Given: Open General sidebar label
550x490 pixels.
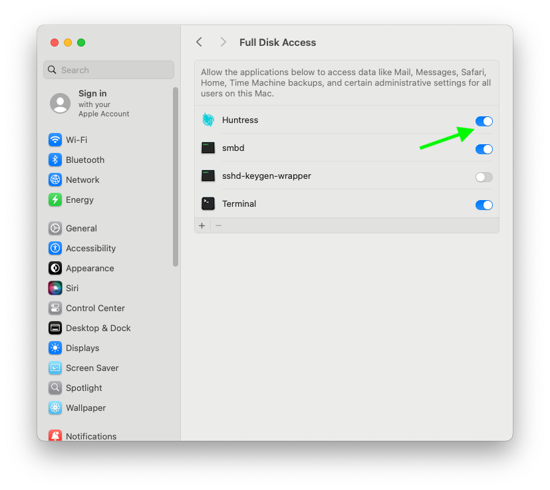Looking at the screenshot, I should point(81,228).
